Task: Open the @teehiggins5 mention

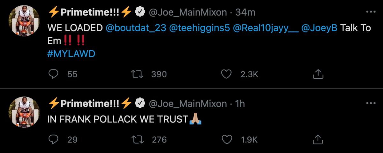Action: point(199,28)
